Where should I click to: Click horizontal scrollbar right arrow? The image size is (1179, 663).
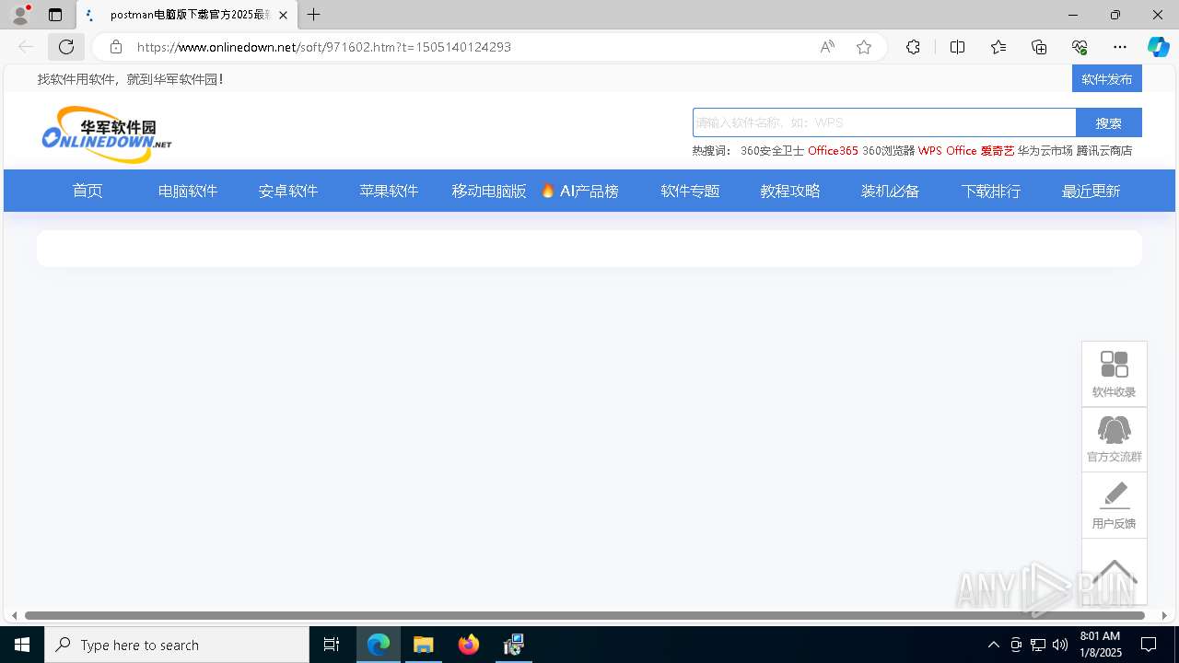pos(1164,615)
